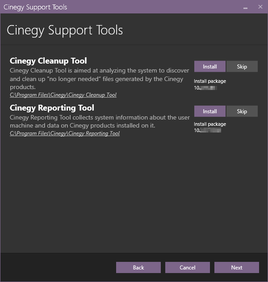Cancel the installation wizard
The height and width of the screenshot is (282, 268).
tap(188, 267)
